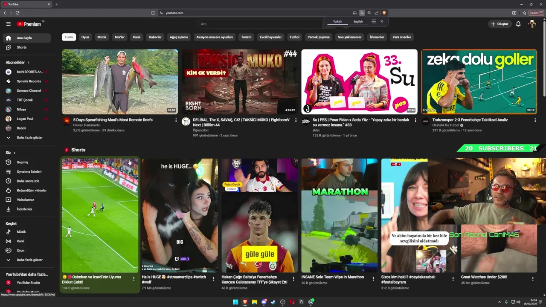
Task: Open Shorts from the sidebar
Action: click(27, 47)
